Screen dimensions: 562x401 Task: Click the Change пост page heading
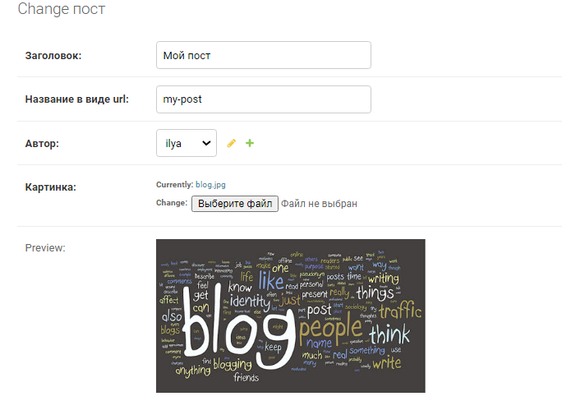coord(62,8)
